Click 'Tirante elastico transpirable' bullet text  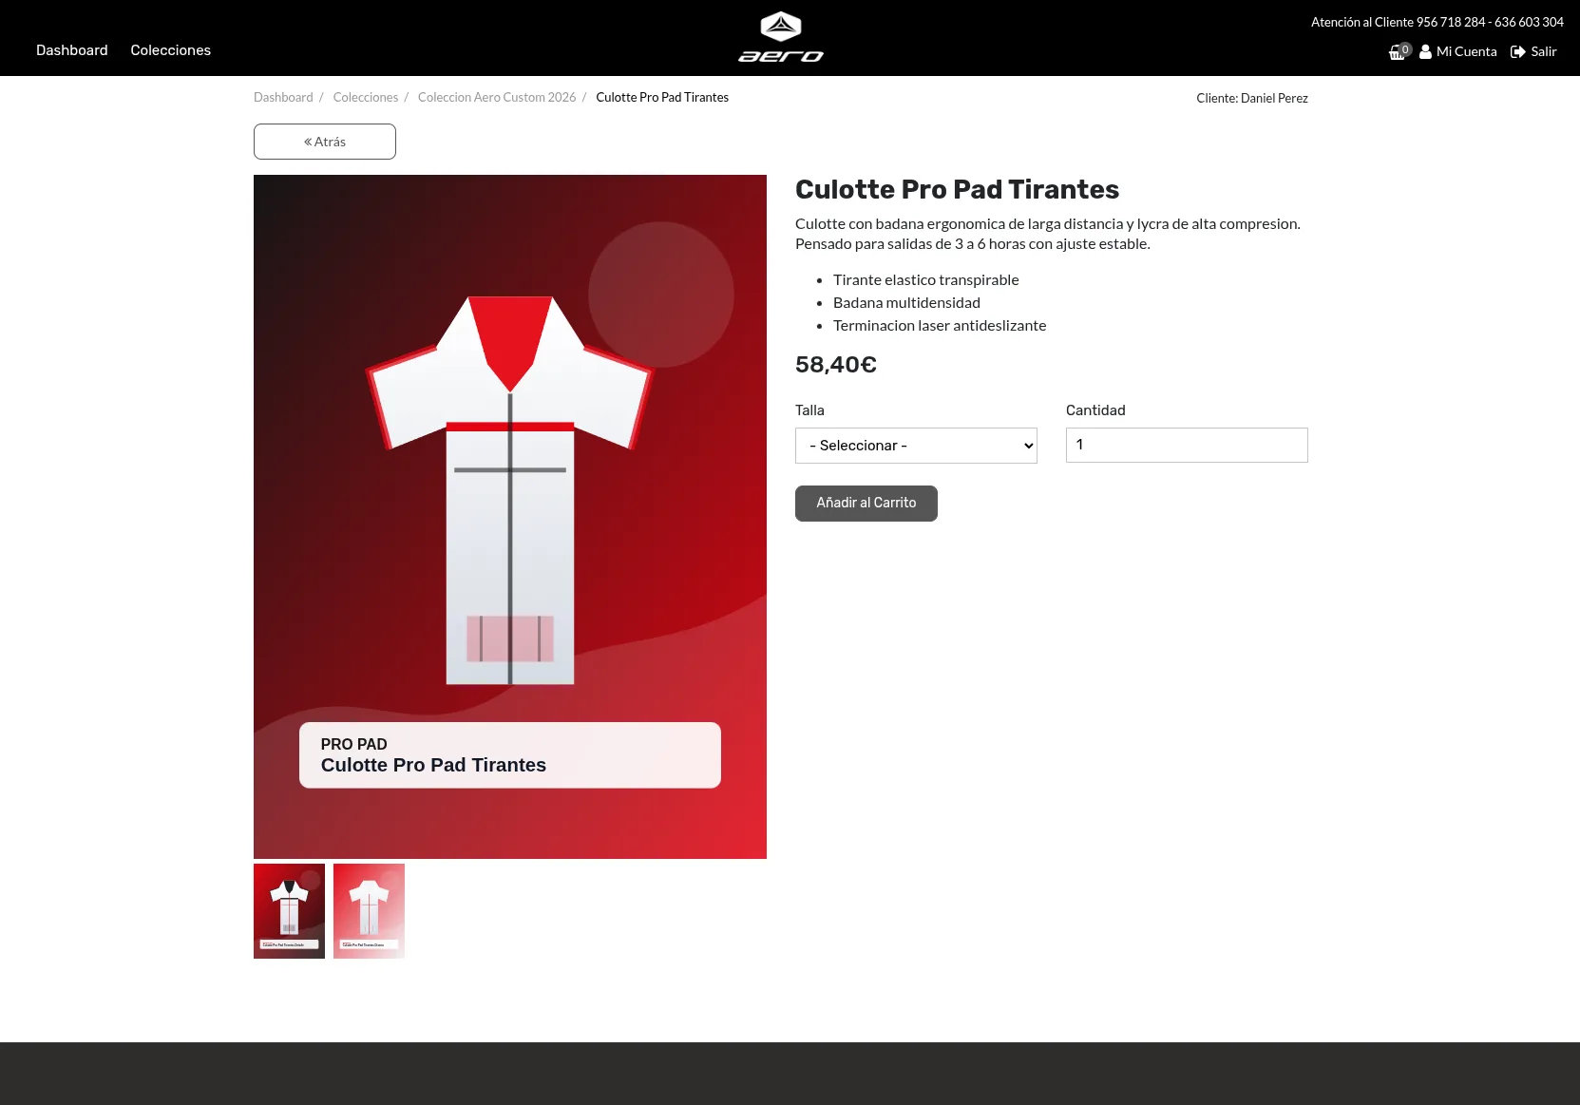tap(925, 279)
